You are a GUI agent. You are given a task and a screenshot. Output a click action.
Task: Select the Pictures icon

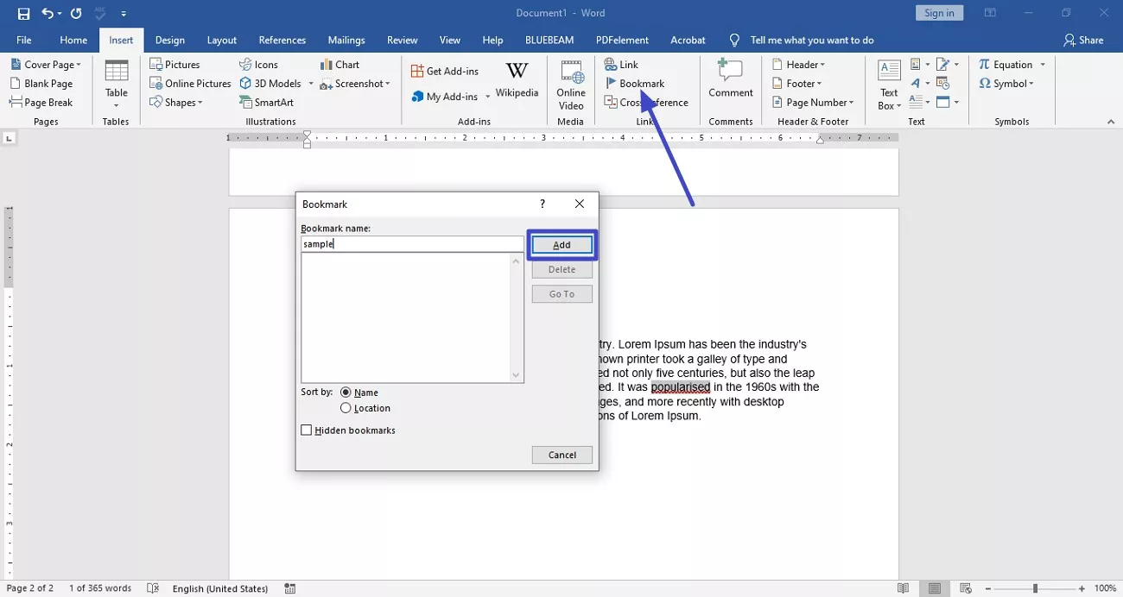[x=174, y=63]
